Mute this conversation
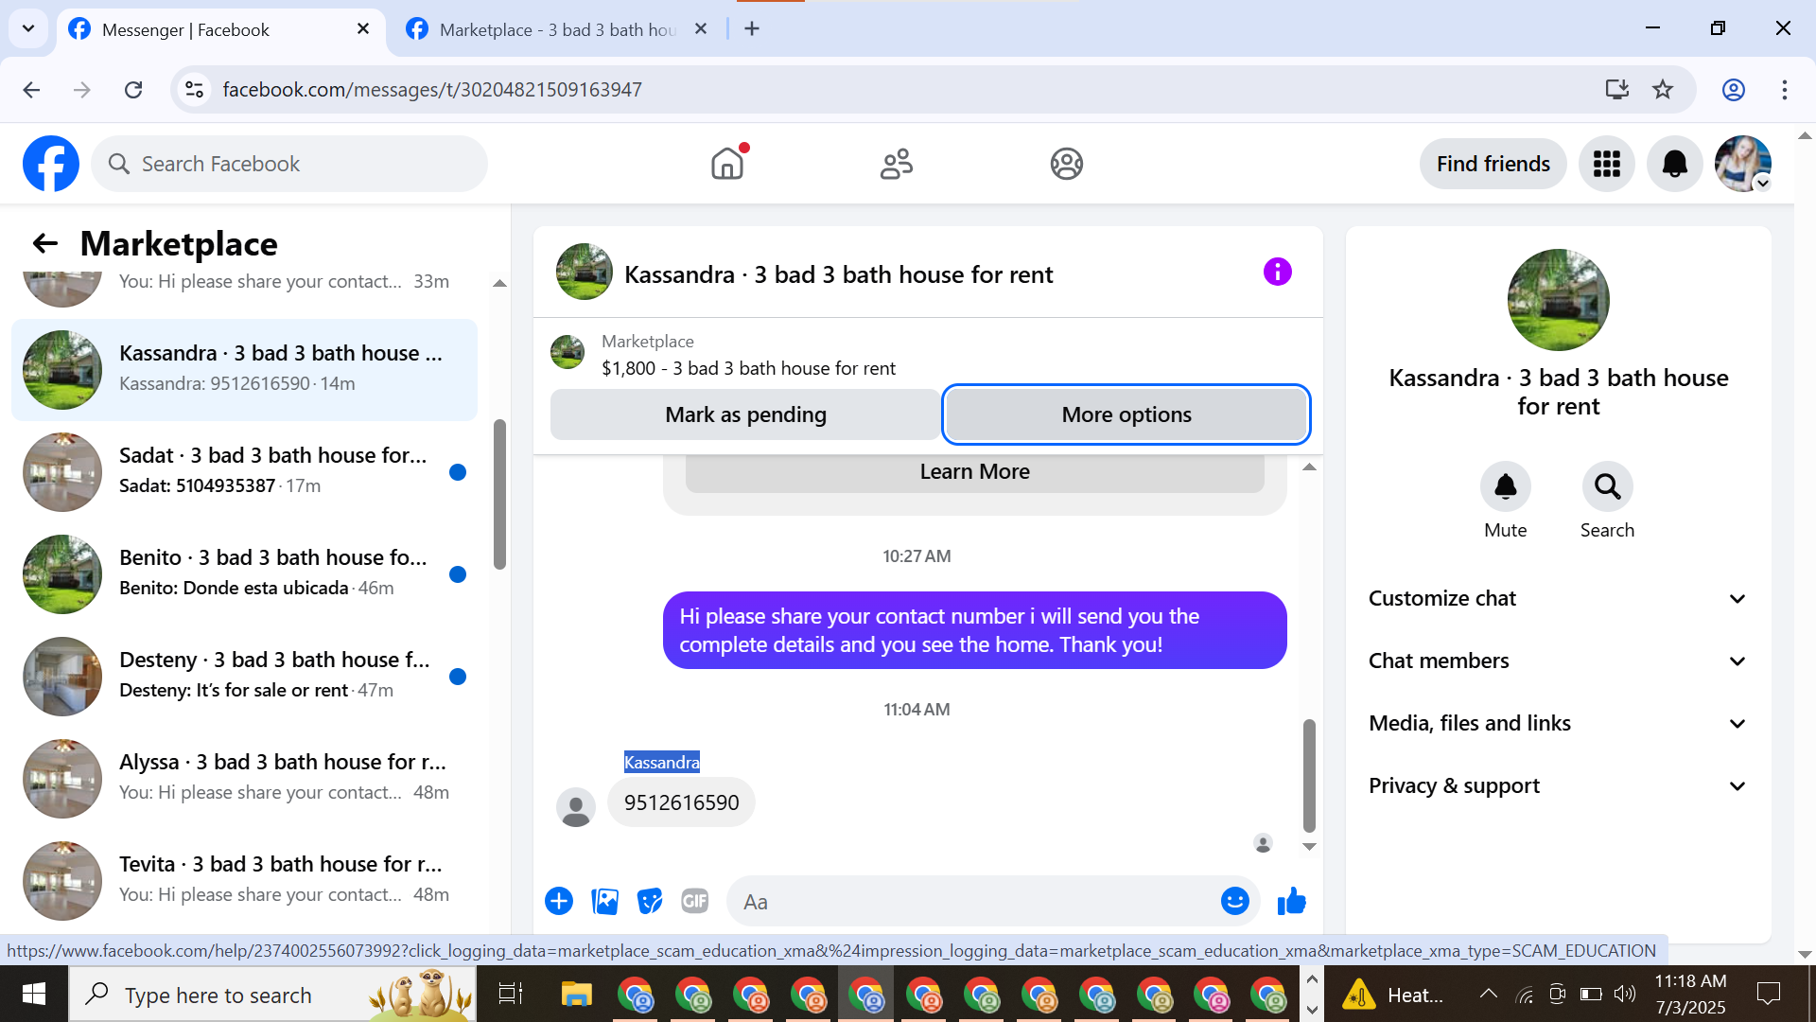1816x1022 pixels. 1505,486
